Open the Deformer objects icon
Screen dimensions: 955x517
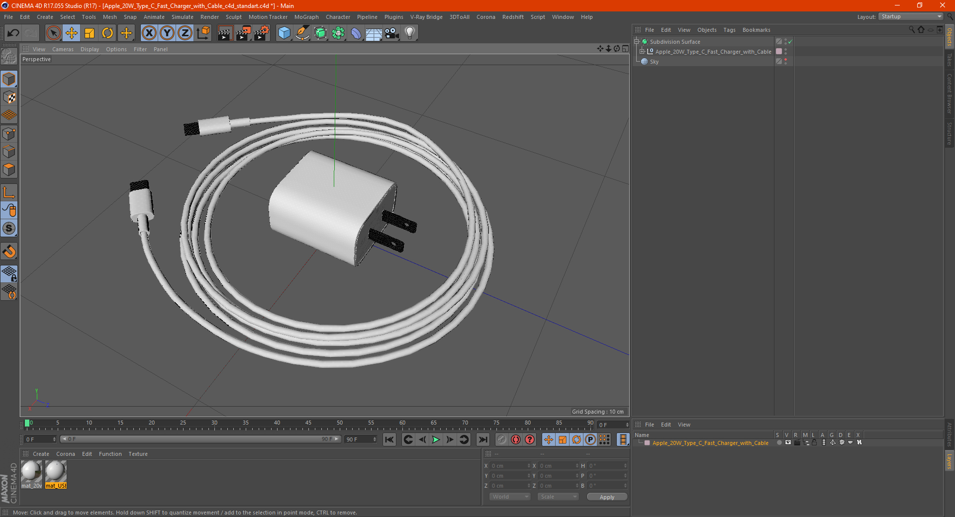pyautogui.click(x=356, y=33)
